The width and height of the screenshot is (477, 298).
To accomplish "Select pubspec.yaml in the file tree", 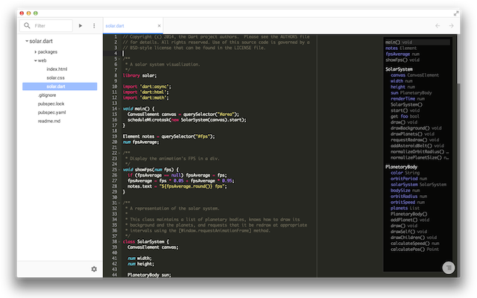I will [x=52, y=112].
